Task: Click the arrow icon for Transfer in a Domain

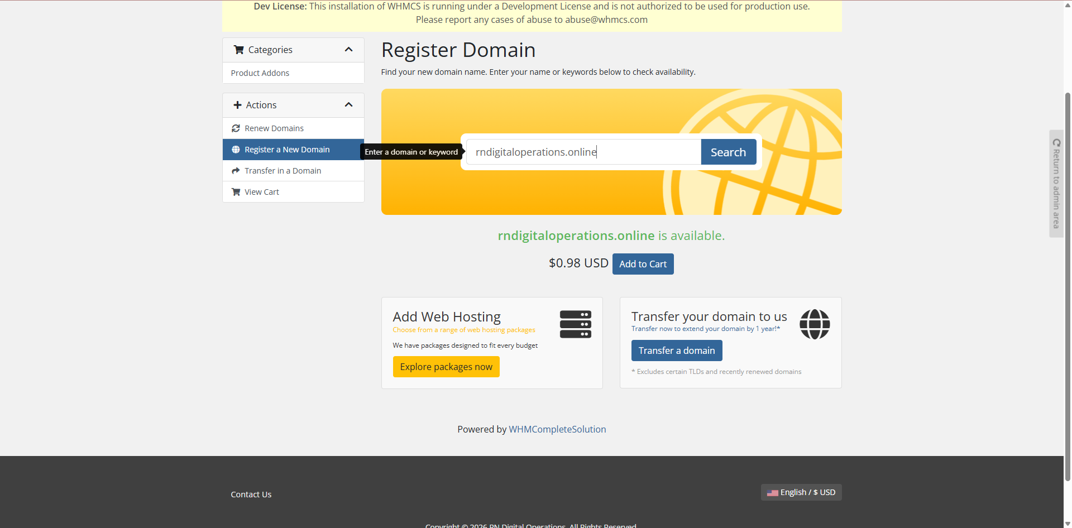Action: click(236, 171)
